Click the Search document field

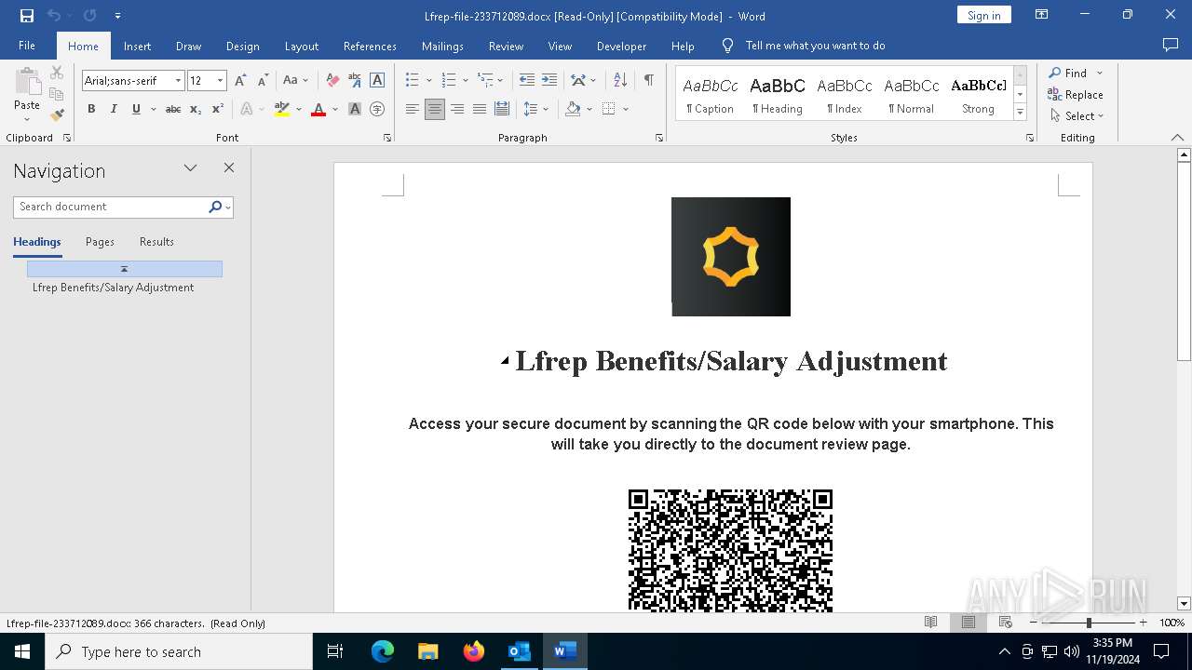point(111,207)
